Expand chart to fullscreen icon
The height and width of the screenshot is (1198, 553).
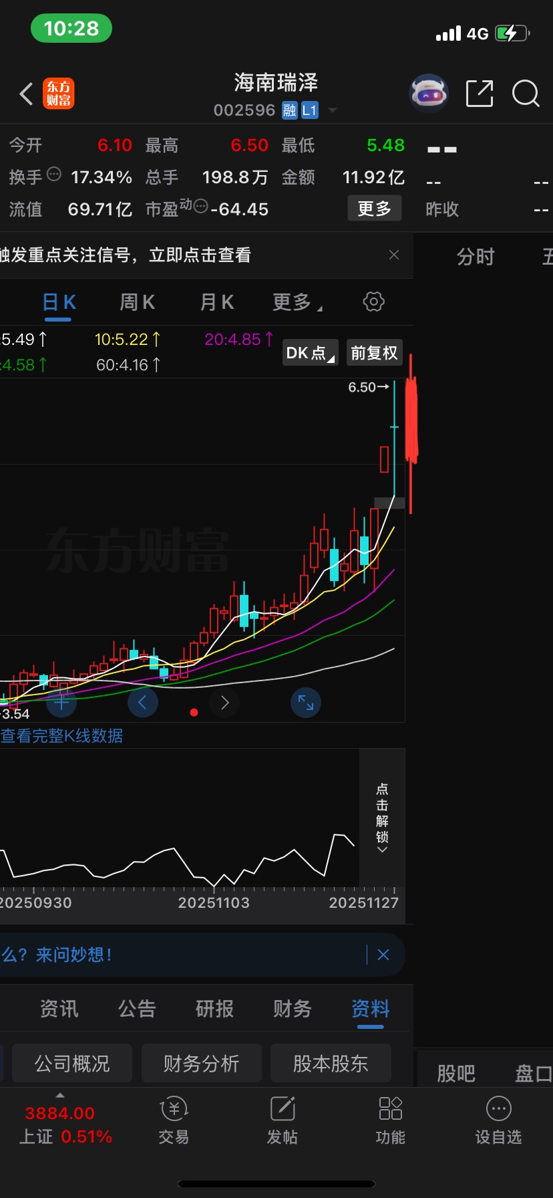(x=306, y=703)
